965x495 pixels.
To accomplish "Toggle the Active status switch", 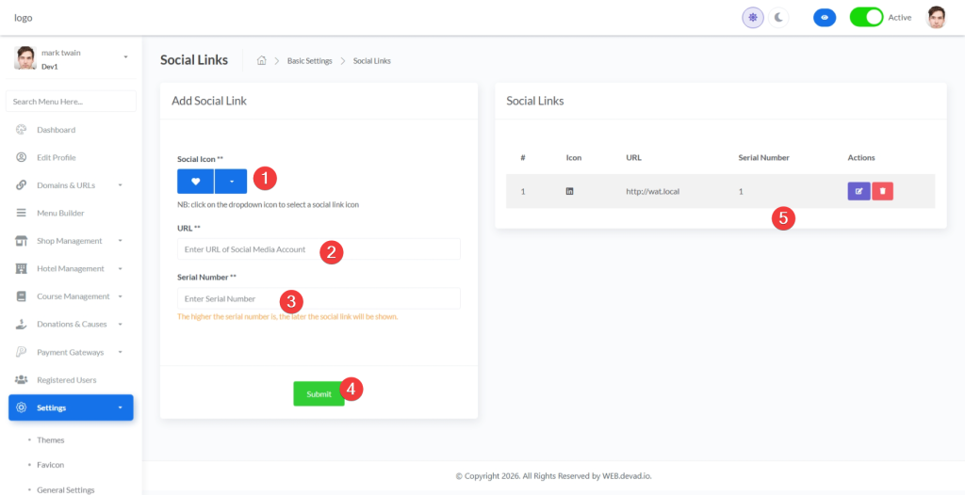I will (x=866, y=17).
